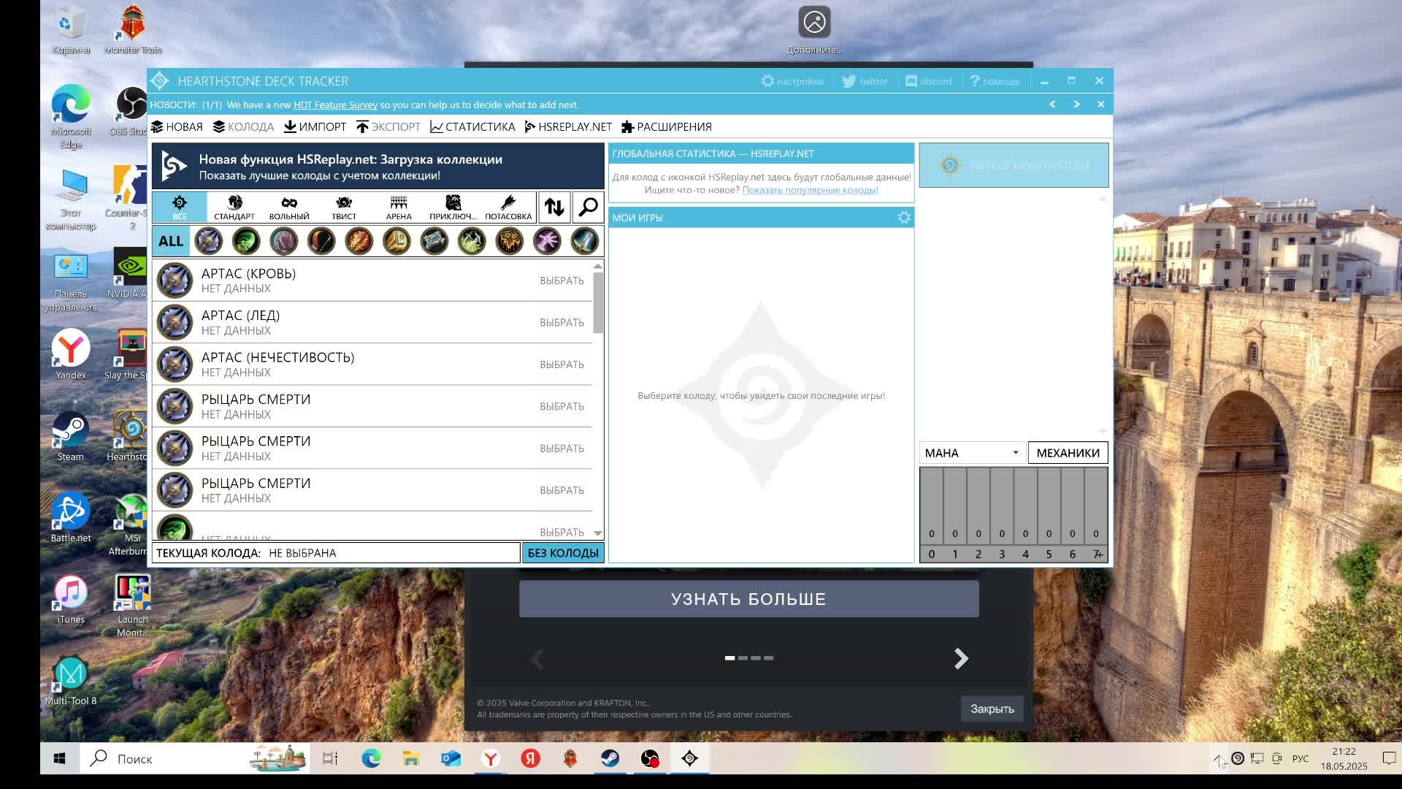Open the Battle.net desktop shortcut

click(x=70, y=518)
